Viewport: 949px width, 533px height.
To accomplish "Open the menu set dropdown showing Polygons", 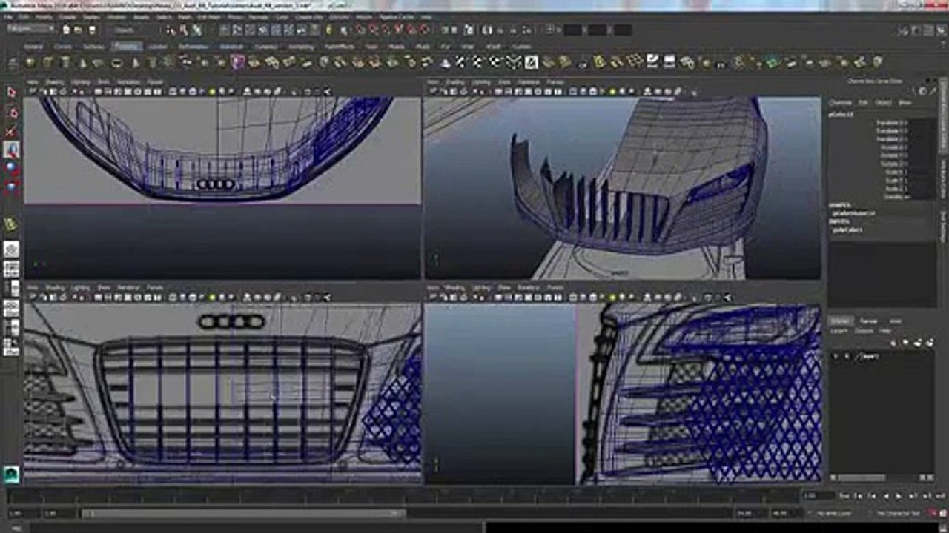I will [30, 30].
